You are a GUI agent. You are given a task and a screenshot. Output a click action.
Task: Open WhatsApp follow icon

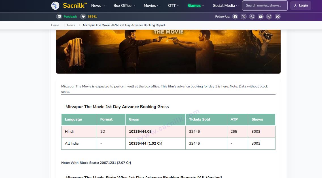point(252,17)
